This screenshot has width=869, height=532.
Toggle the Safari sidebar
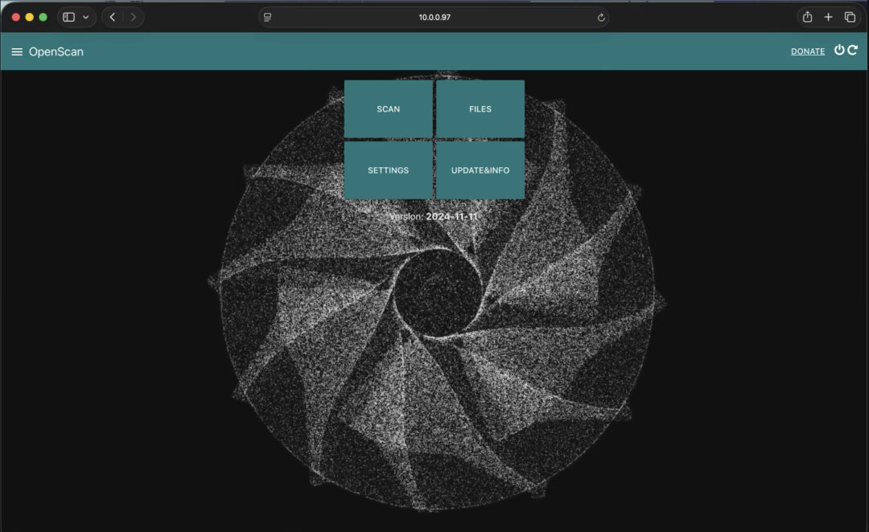[x=69, y=17]
